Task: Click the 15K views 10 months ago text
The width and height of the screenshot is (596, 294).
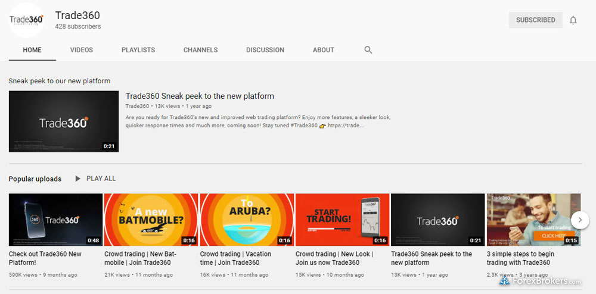Action: [x=330, y=274]
